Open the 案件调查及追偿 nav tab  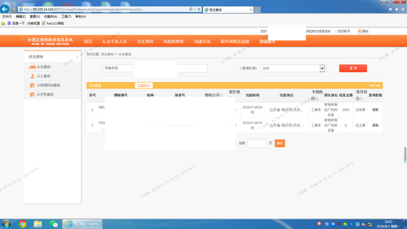[235, 41]
